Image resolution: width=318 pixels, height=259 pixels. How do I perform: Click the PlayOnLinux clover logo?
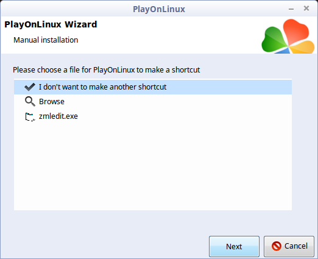pyautogui.click(x=288, y=37)
